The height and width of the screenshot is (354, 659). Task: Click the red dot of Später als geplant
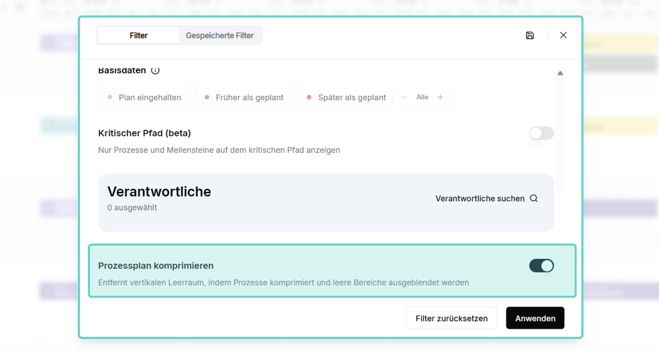(309, 97)
